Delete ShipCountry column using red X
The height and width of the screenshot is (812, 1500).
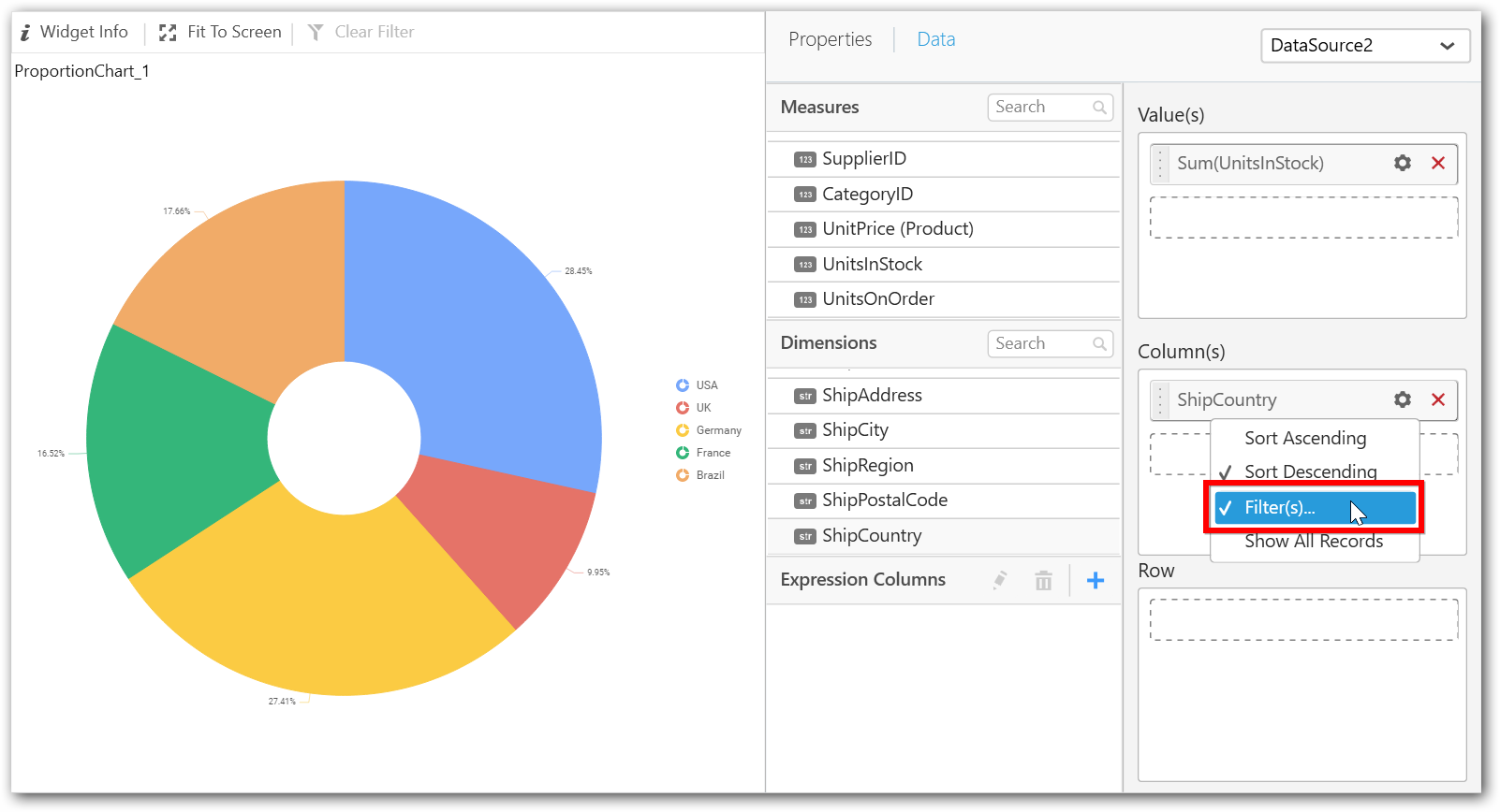(x=1438, y=399)
